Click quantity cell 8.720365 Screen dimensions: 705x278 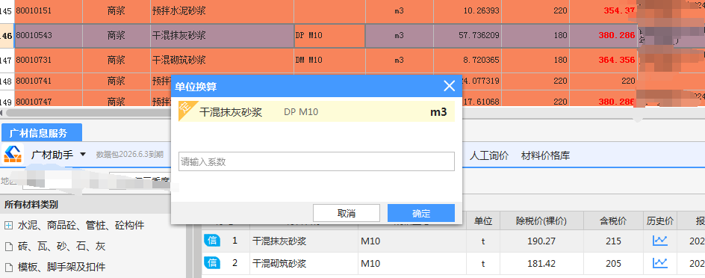tap(468, 60)
